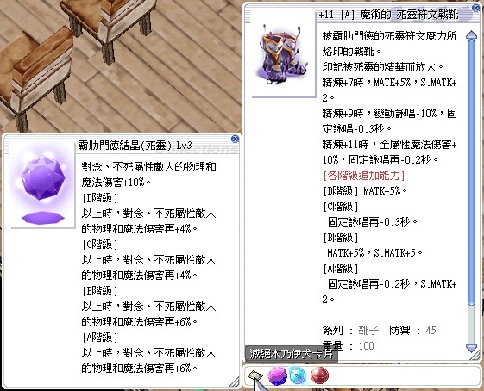
Task: Click the tooltip '滅絕木乃伊犬卡片'
Action: (292, 354)
